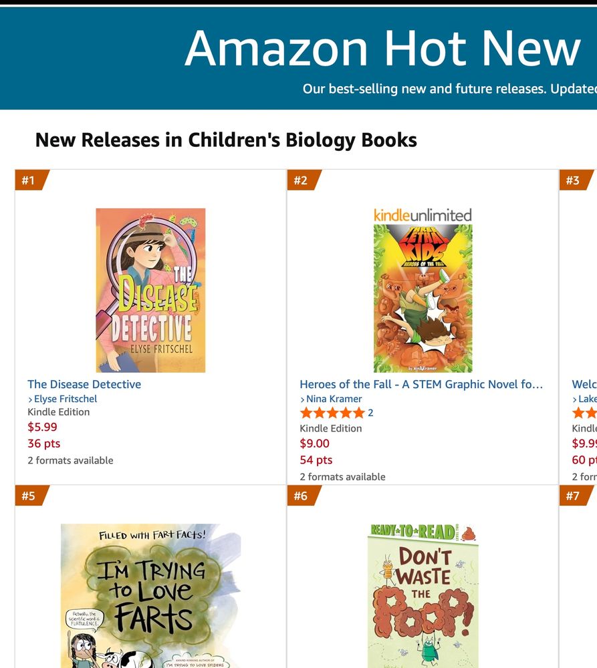
Task: View 2 formats available under The Disease Detective
Action: point(70,460)
